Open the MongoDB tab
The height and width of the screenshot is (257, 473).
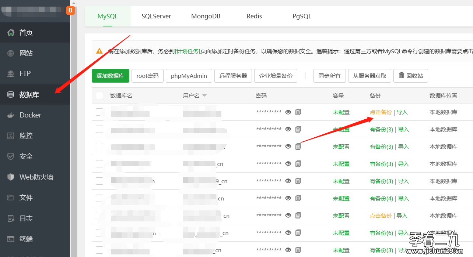206,16
